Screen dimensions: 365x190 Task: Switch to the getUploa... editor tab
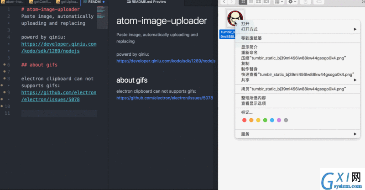tap(67, 2)
